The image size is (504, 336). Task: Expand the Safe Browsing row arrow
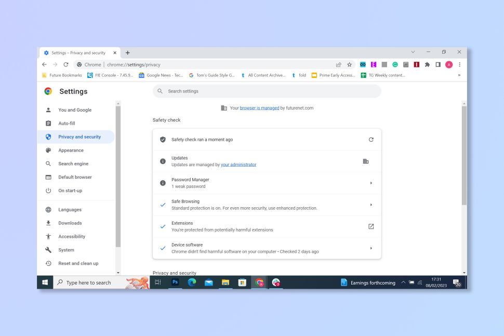(x=371, y=205)
